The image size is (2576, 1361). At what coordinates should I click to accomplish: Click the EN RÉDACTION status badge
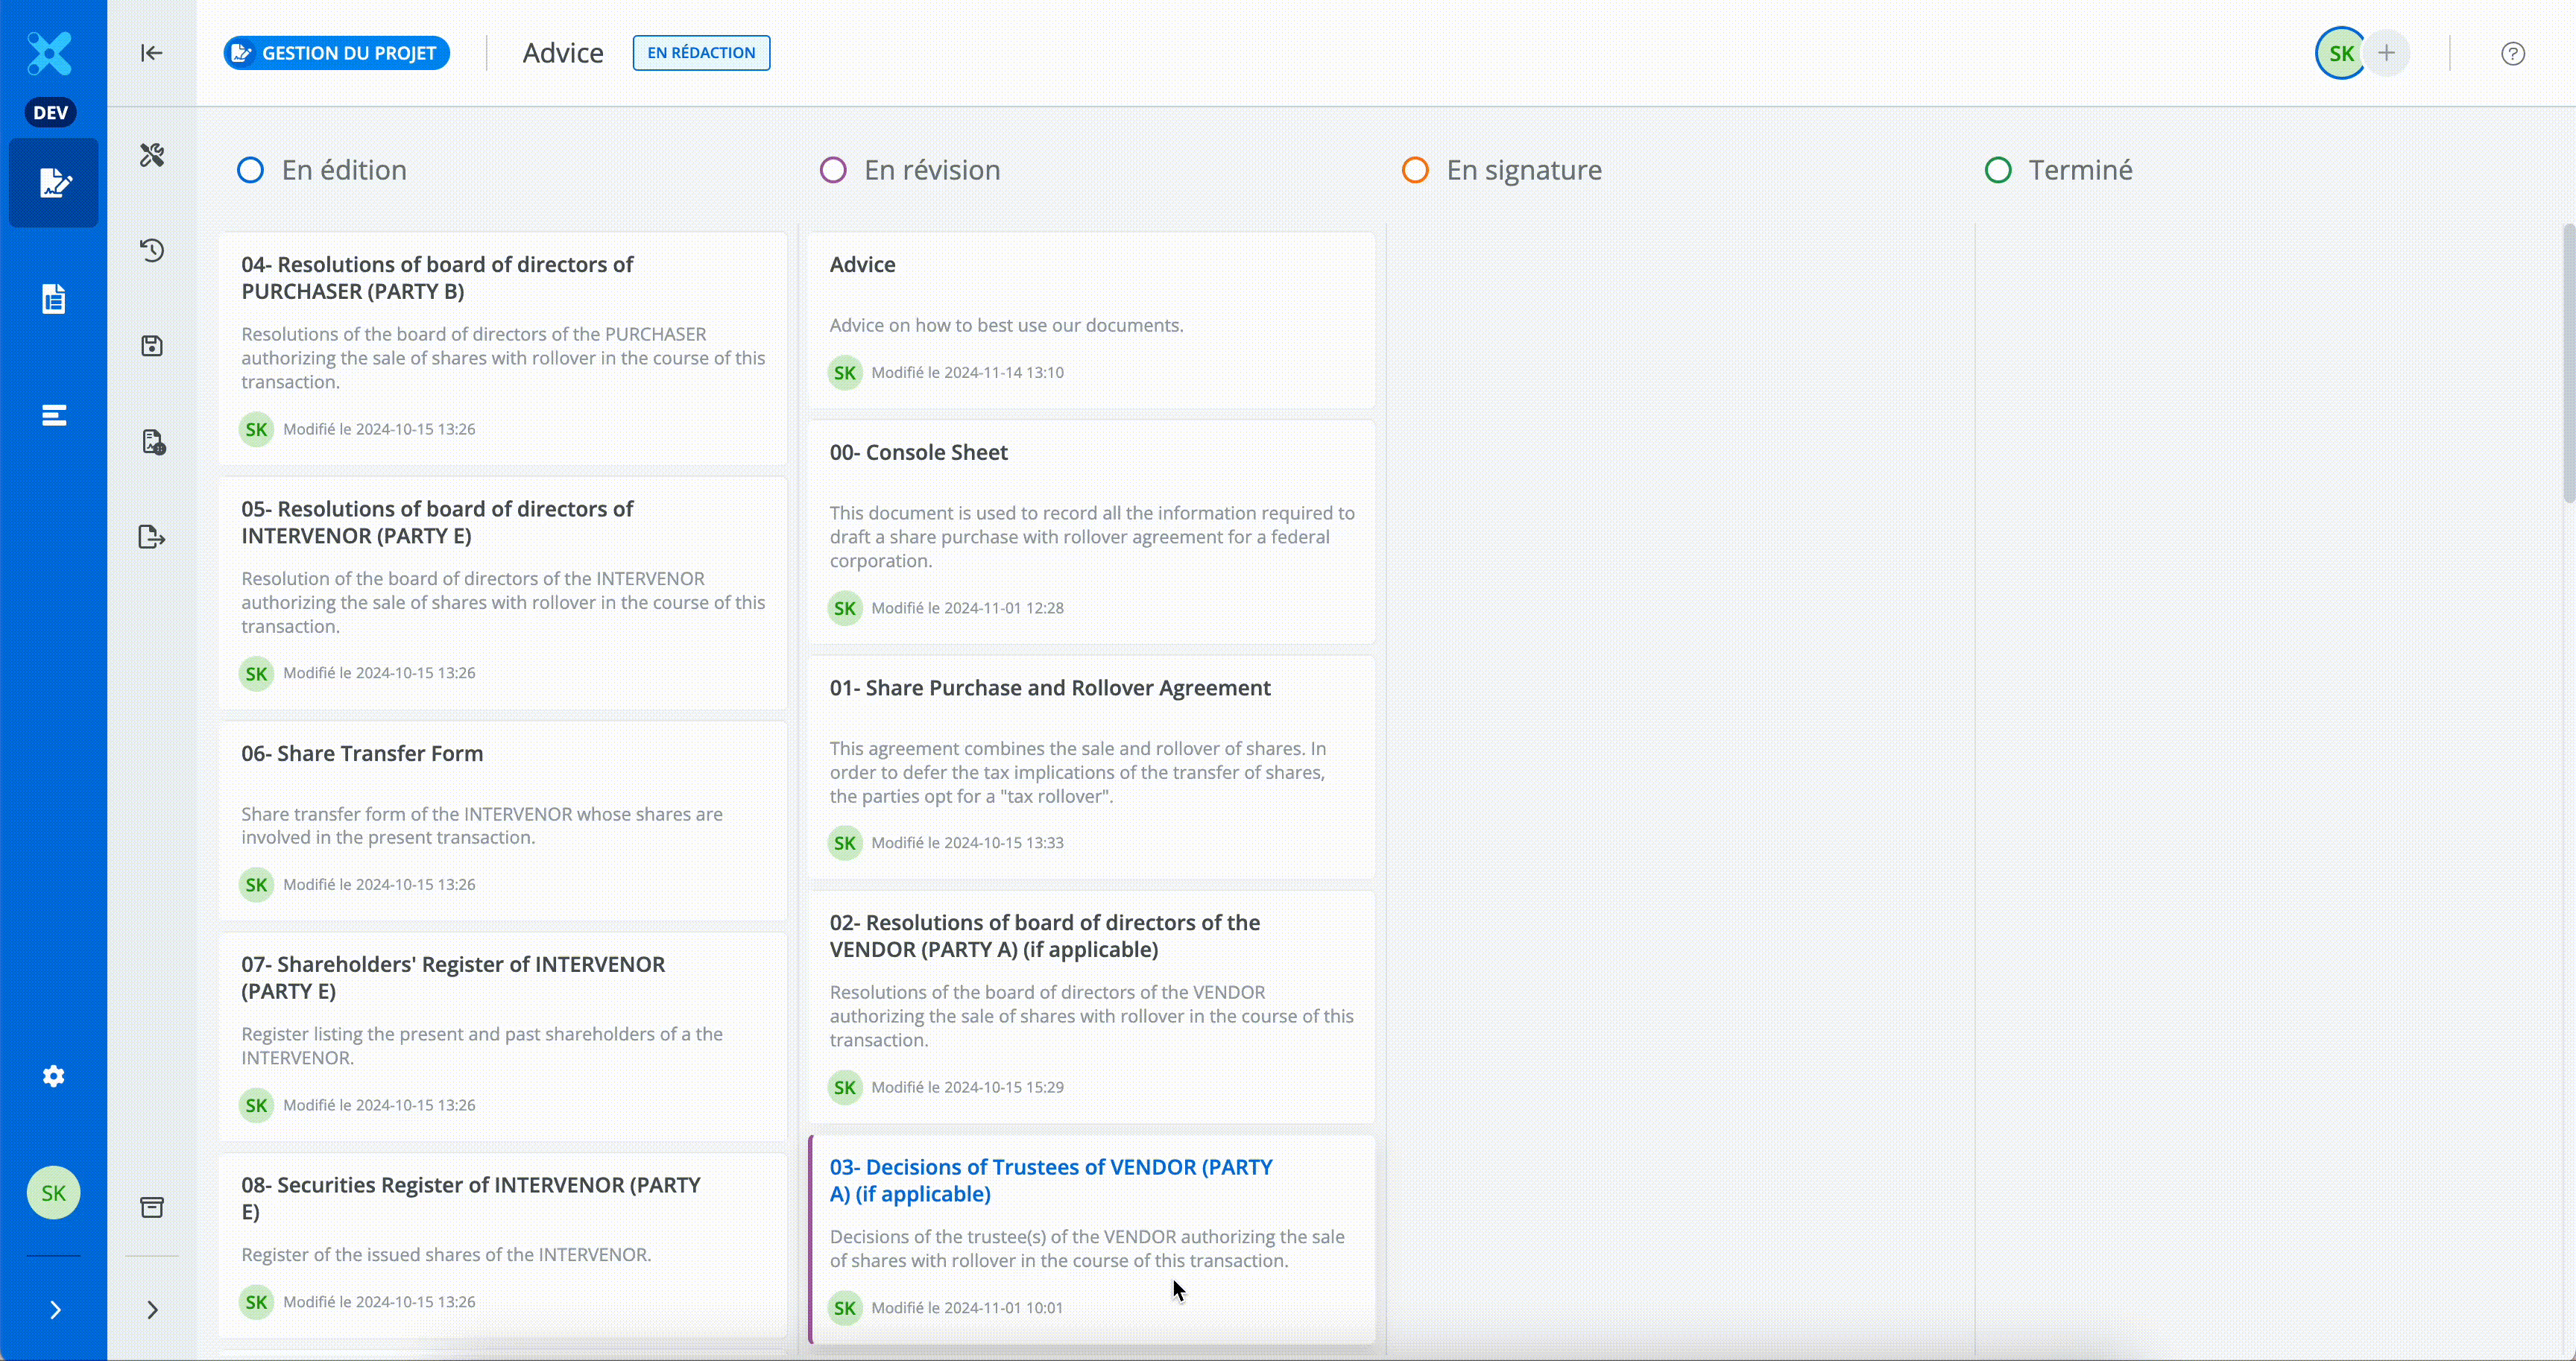(700, 52)
